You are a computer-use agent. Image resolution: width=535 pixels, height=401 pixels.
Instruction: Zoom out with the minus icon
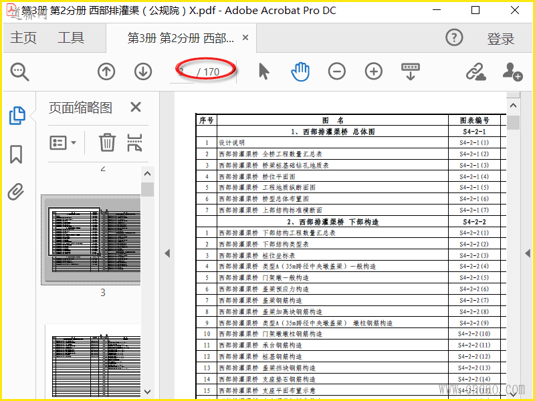point(337,72)
